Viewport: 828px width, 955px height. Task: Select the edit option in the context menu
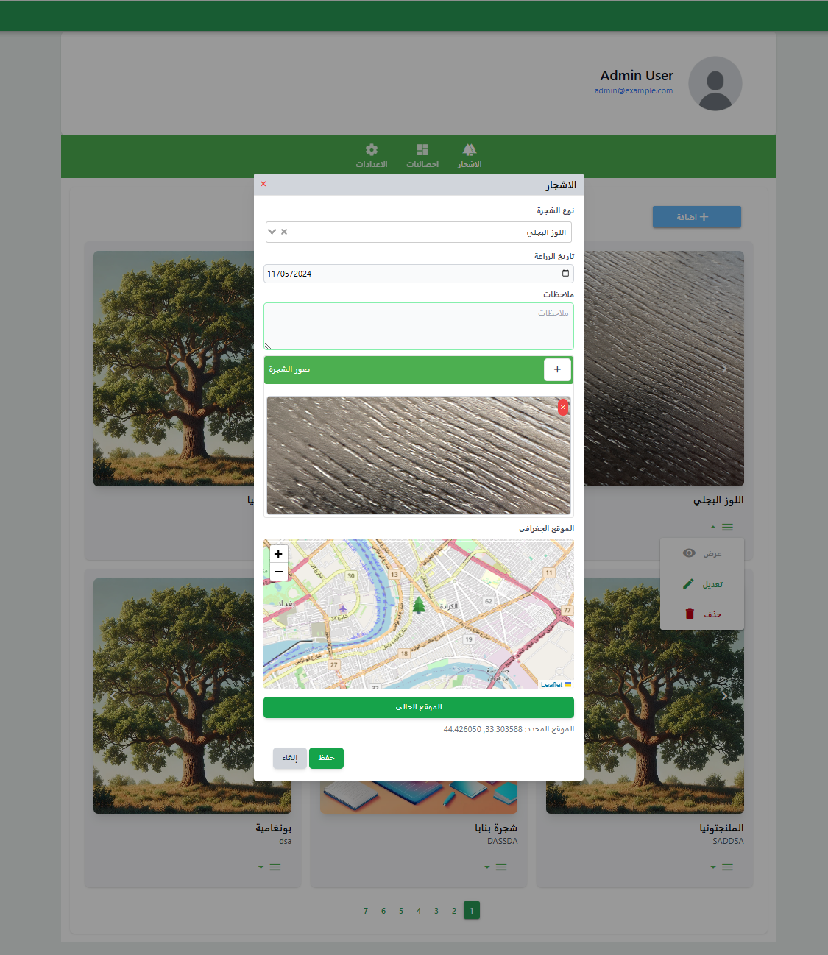(702, 584)
